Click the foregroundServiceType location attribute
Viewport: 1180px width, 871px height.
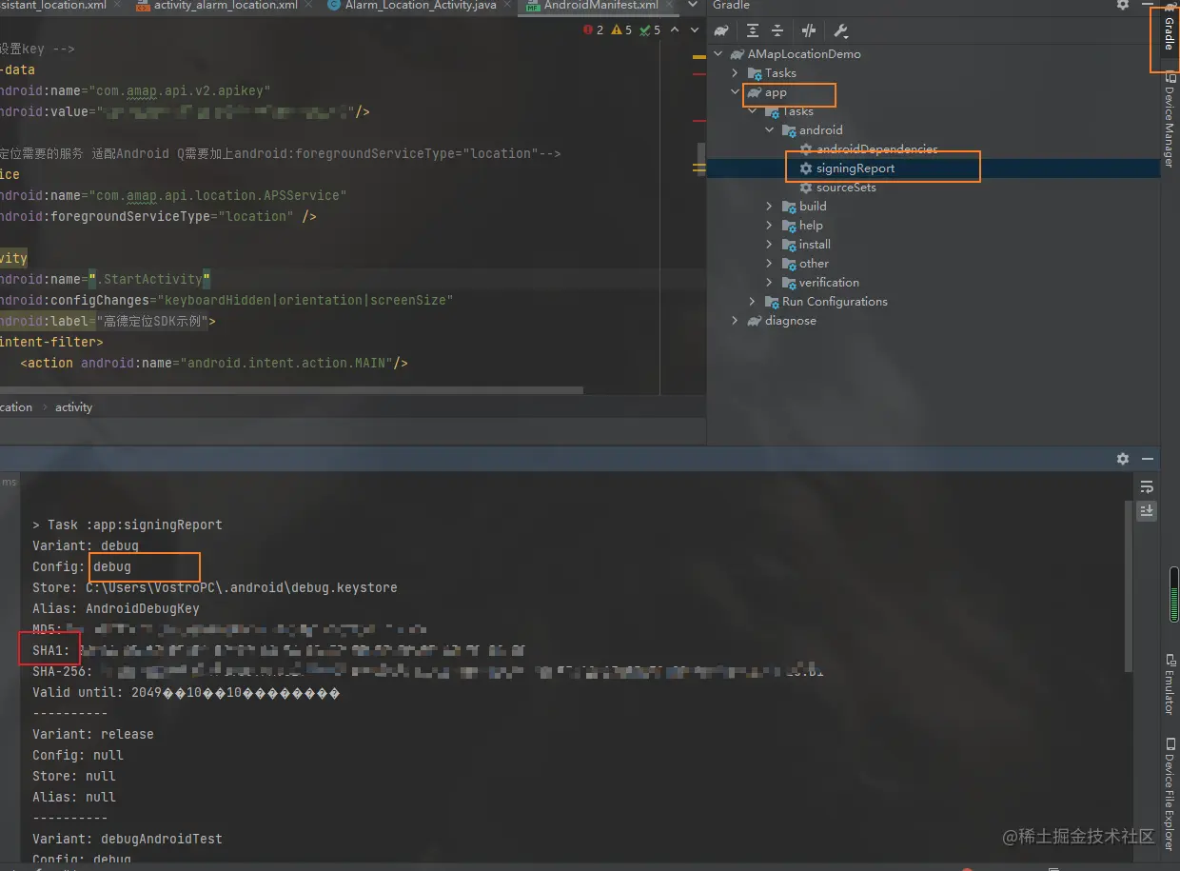[147, 216]
